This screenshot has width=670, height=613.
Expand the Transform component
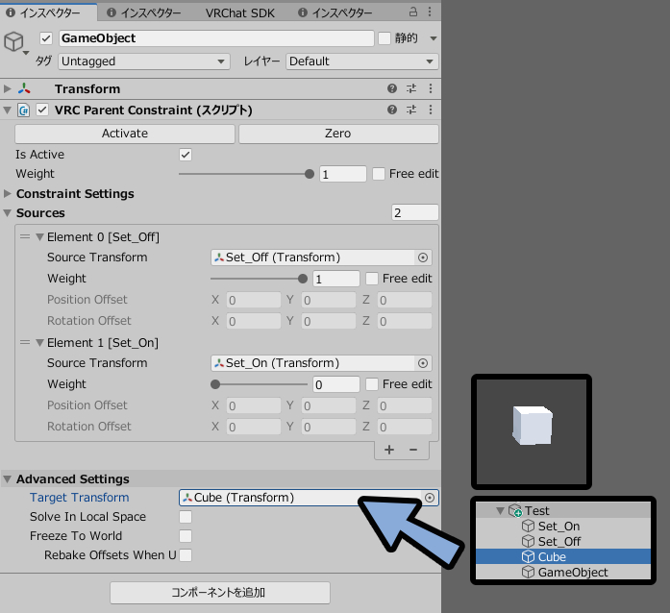tap(7, 88)
